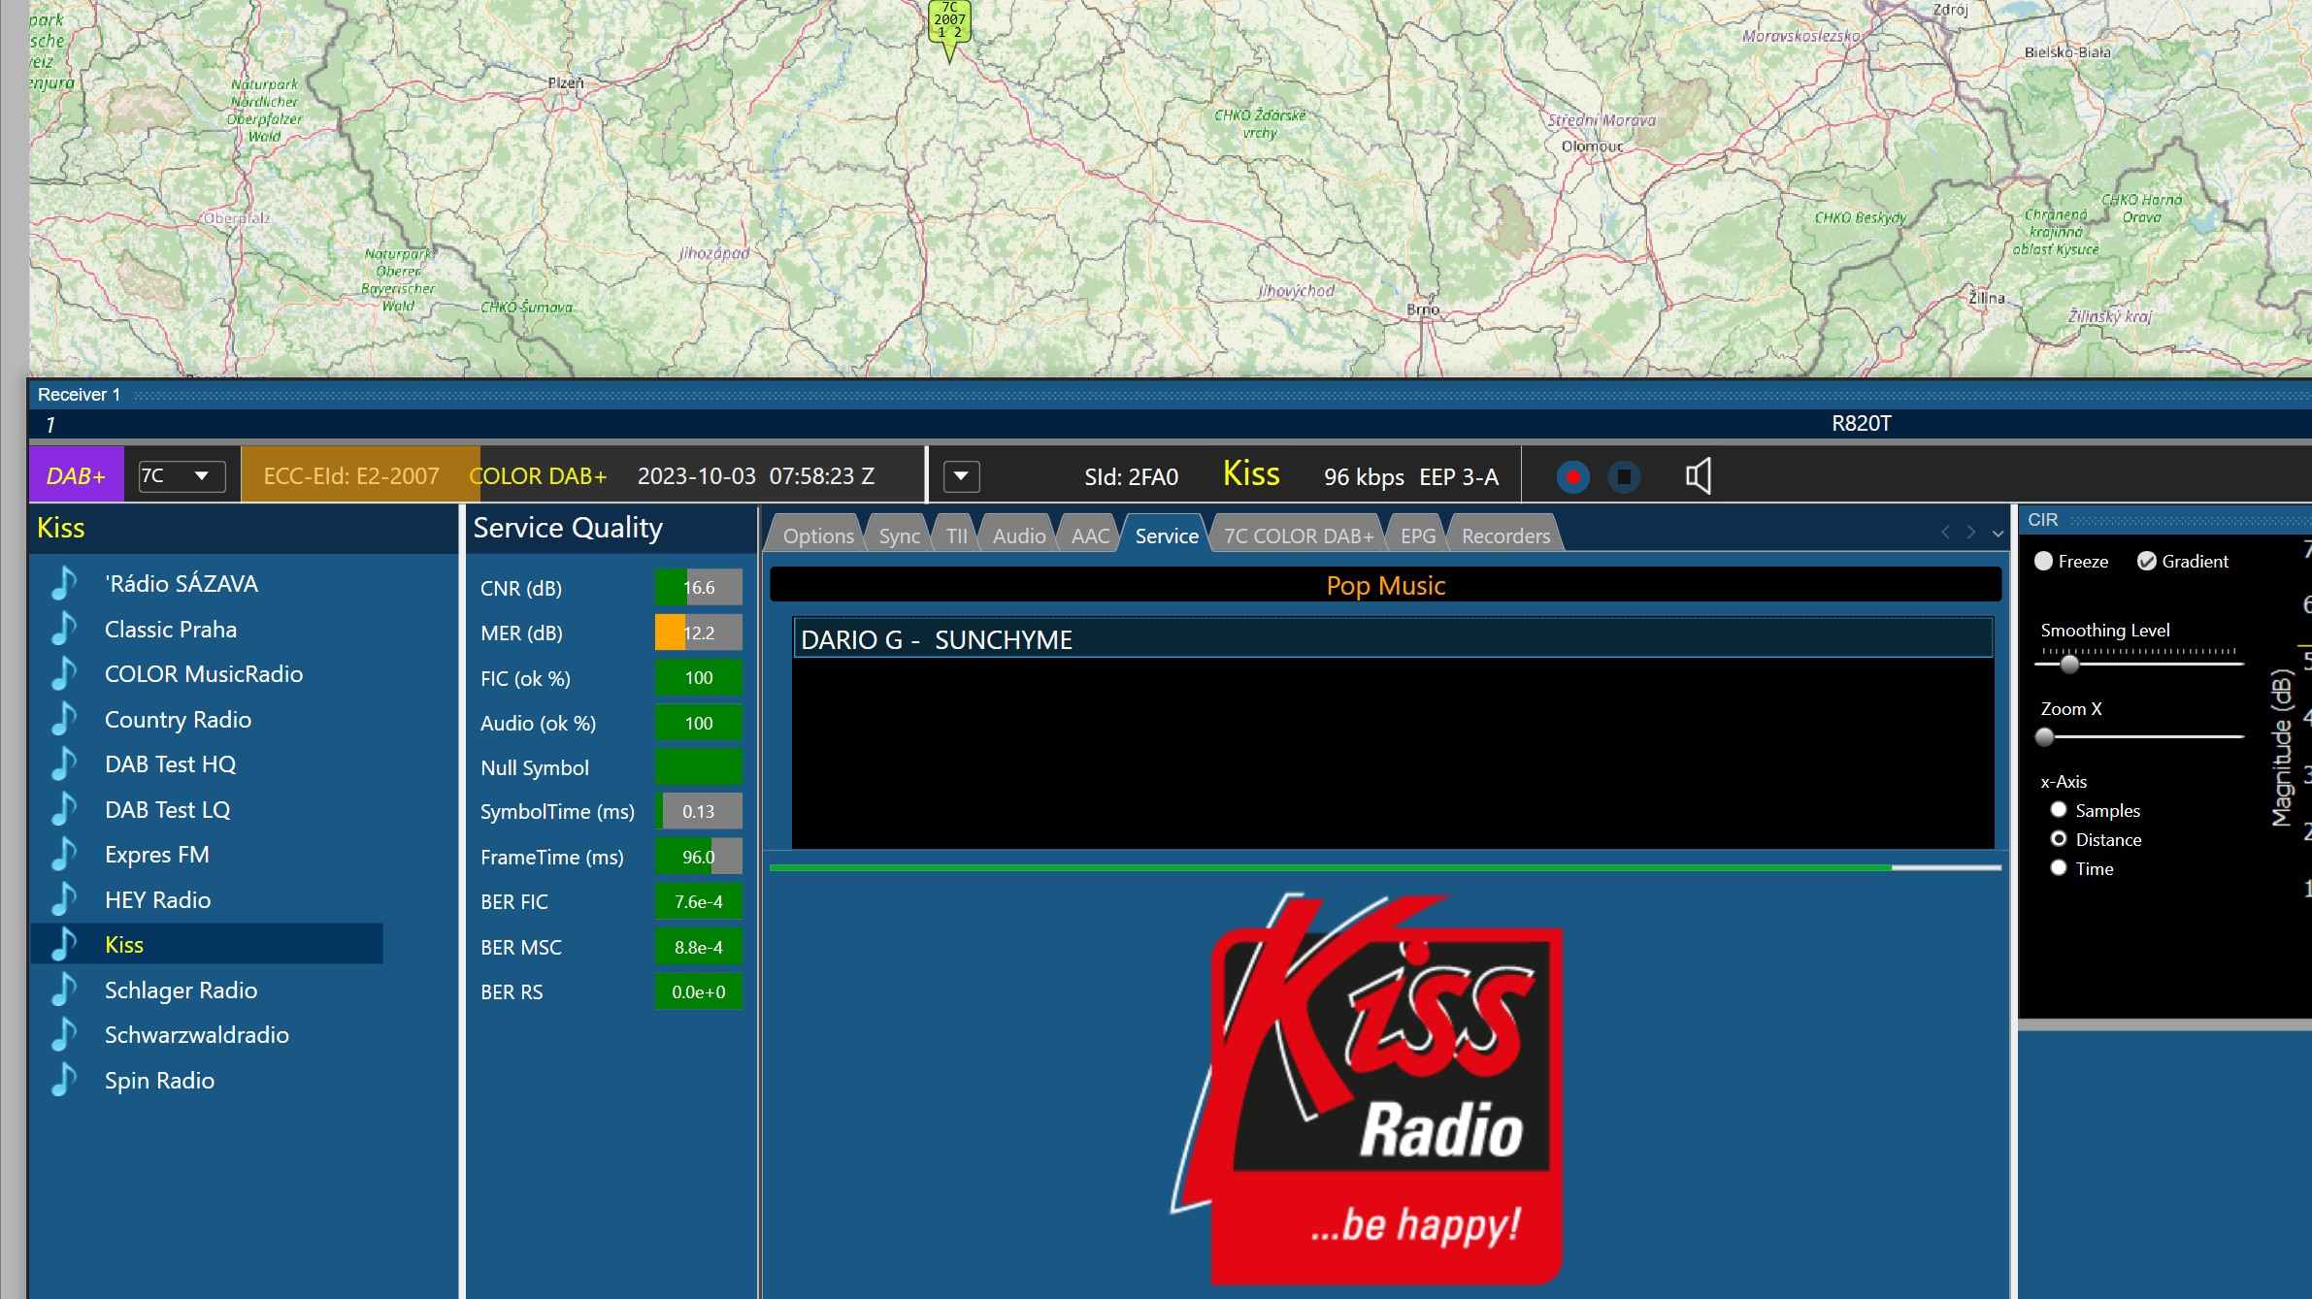Image resolution: width=2312 pixels, height=1299 pixels.
Task: Mute audio with the speaker icon
Action: [1699, 476]
